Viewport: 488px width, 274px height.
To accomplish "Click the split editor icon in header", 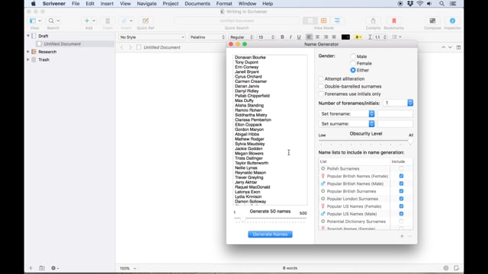I will point(458,47).
